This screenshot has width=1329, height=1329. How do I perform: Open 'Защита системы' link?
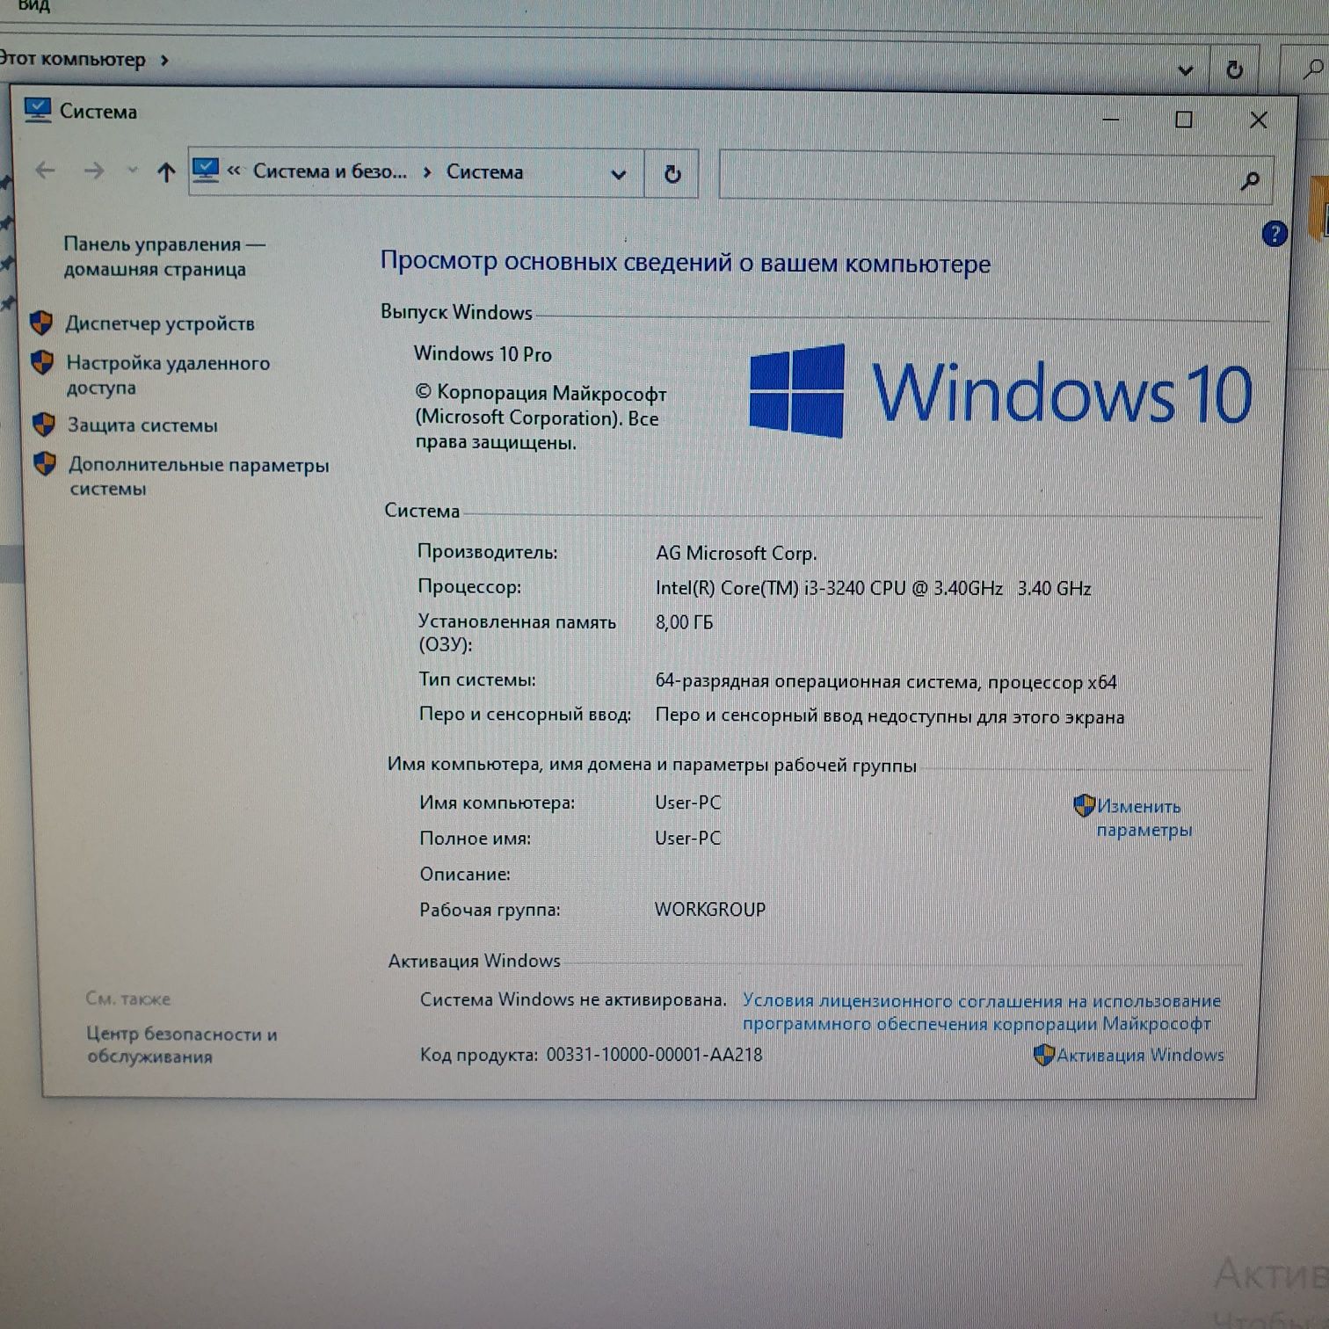(x=142, y=425)
